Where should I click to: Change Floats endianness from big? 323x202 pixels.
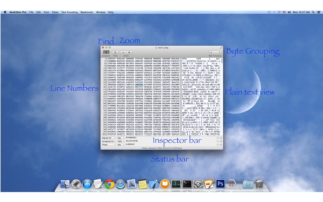point(121,145)
